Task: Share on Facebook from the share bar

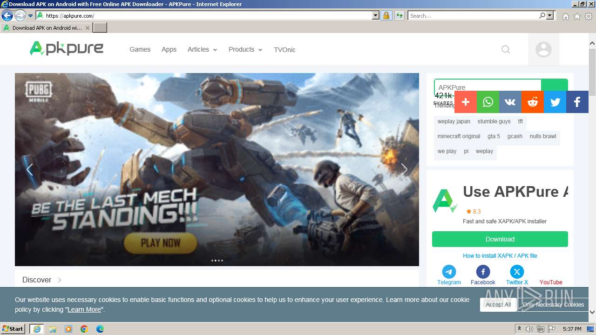Action: pos(577,102)
